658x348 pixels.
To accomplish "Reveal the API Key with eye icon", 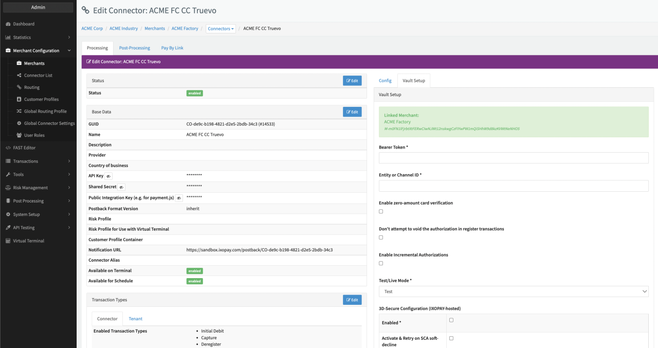I will click(108, 176).
